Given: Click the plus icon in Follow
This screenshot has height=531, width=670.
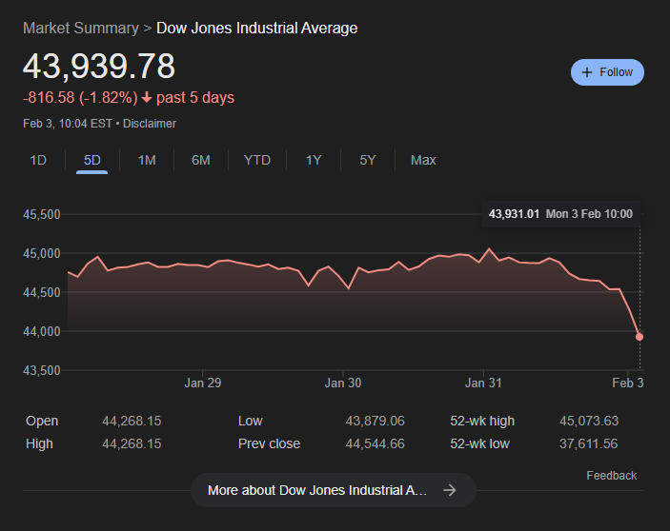Looking at the screenshot, I should click(587, 72).
